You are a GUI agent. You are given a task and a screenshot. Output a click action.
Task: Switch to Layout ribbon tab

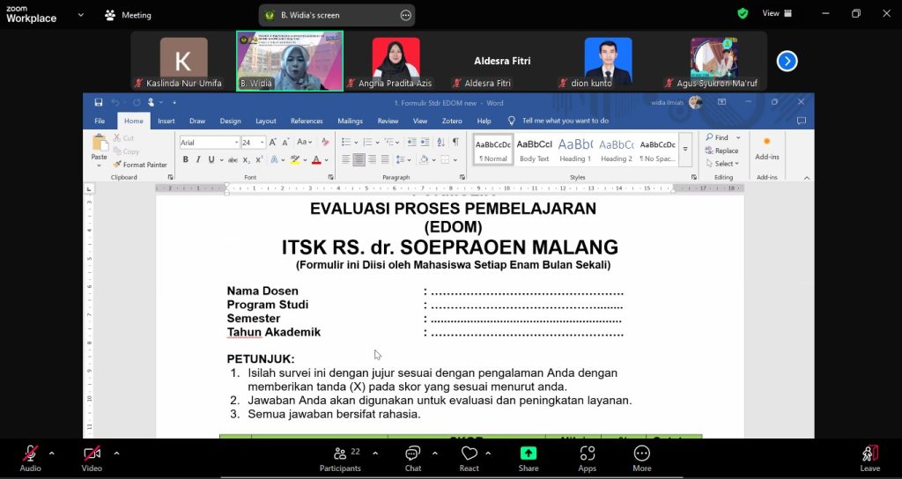[266, 121]
